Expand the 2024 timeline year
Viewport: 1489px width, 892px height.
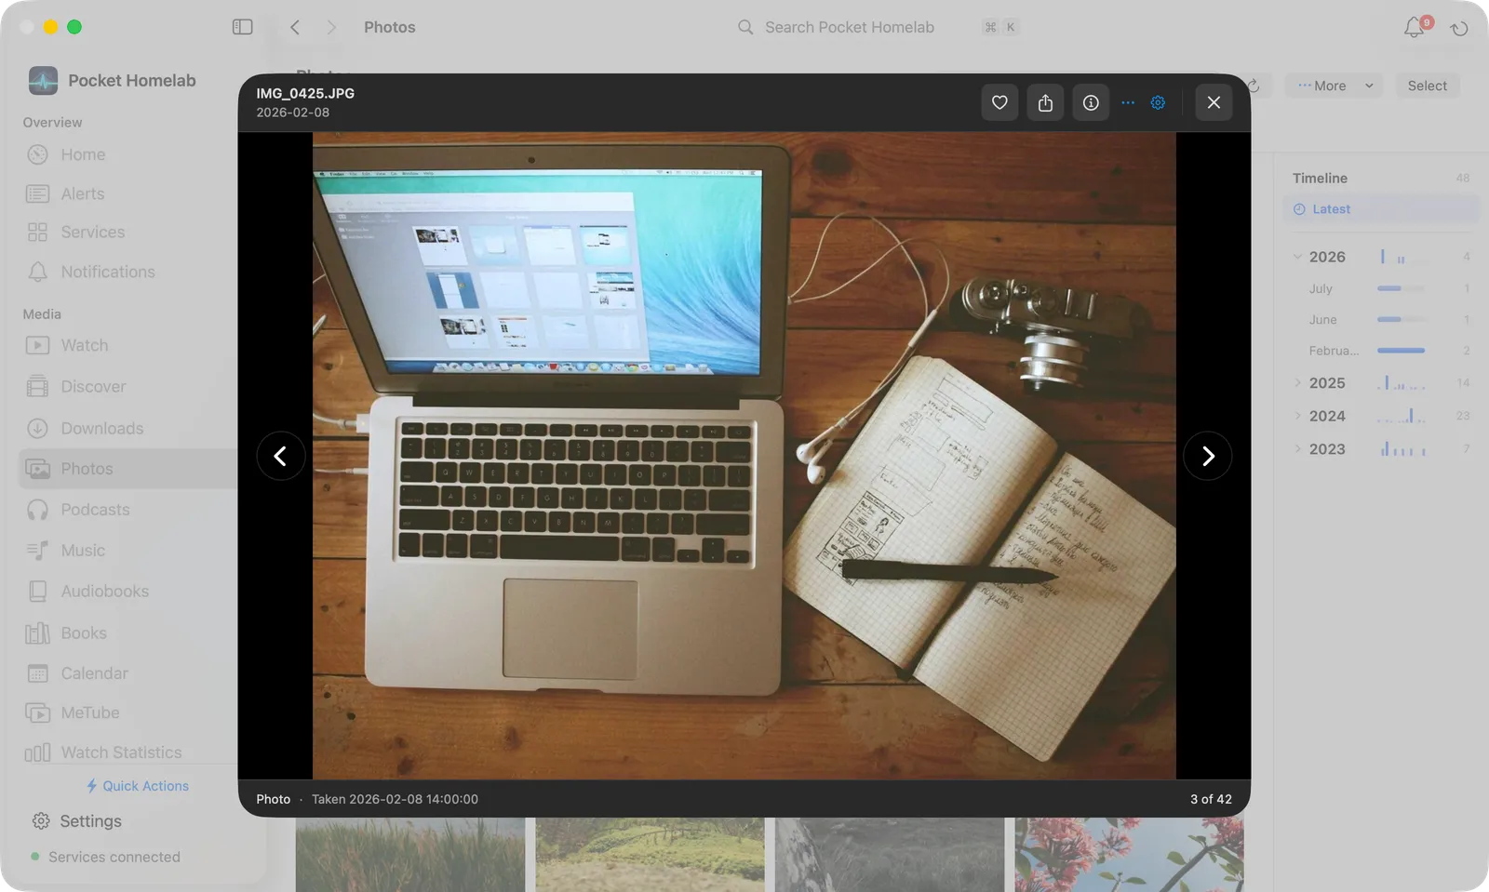[x=1297, y=416]
